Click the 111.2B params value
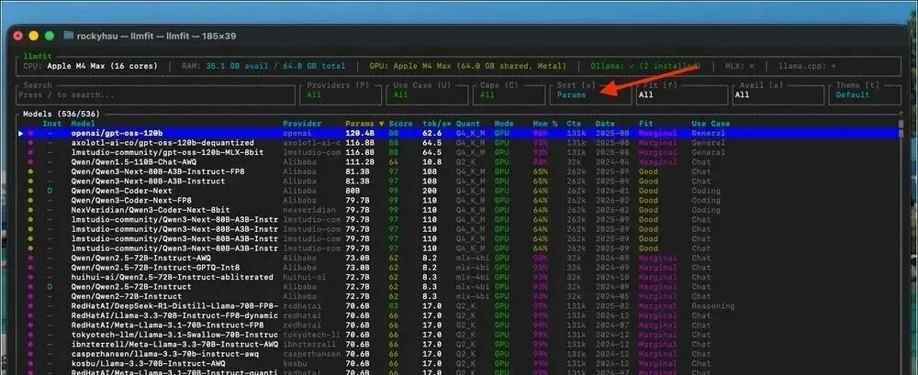The width and height of the screenshot is (918, 375). click(x=360, y=162)
